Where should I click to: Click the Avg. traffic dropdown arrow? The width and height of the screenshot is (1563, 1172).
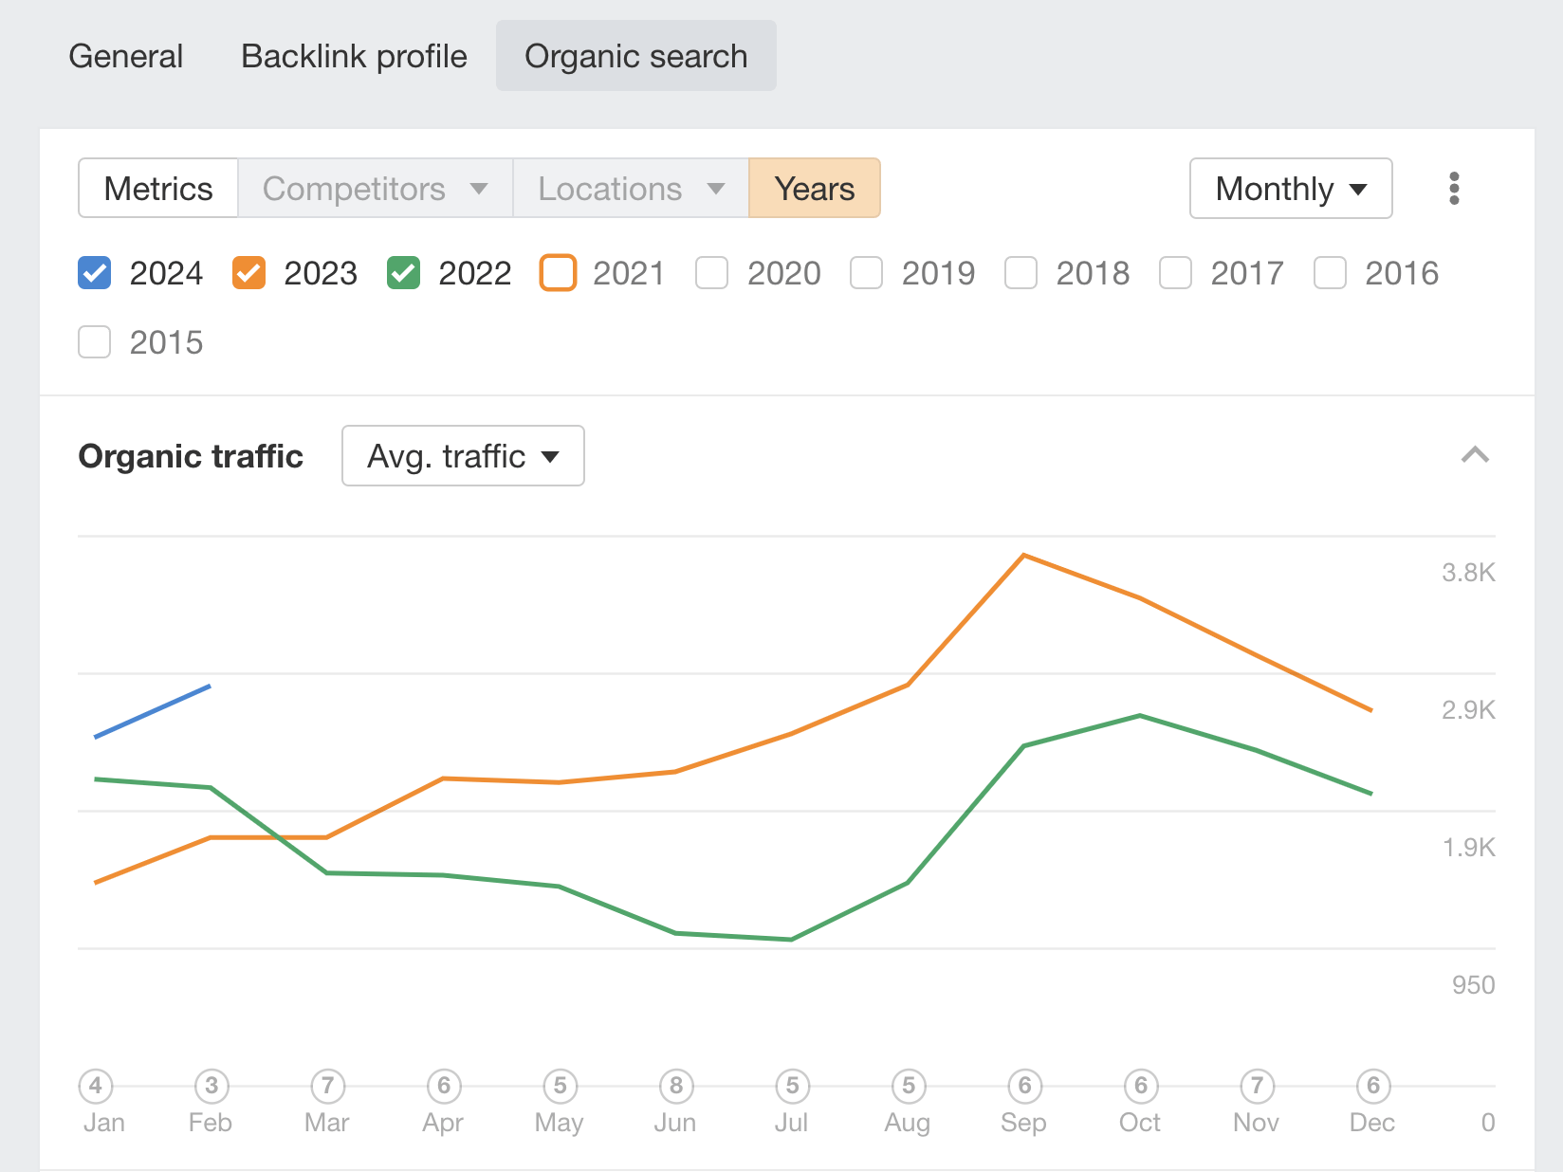click(x=551, y=456)
